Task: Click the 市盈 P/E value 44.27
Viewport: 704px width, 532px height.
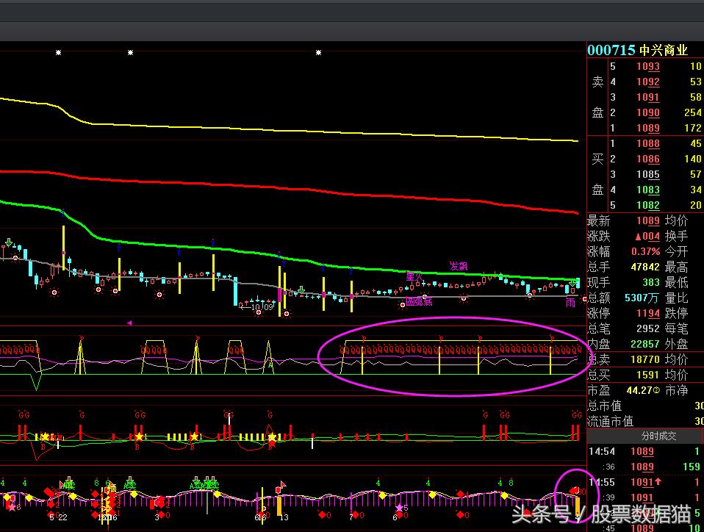Action: click(x=641, y=390)
